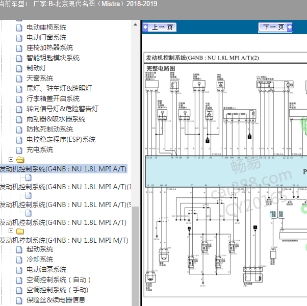Open 空调控制系统（自动） diagram
This screenshot has height=306, width=307.
tap(59, 280)
